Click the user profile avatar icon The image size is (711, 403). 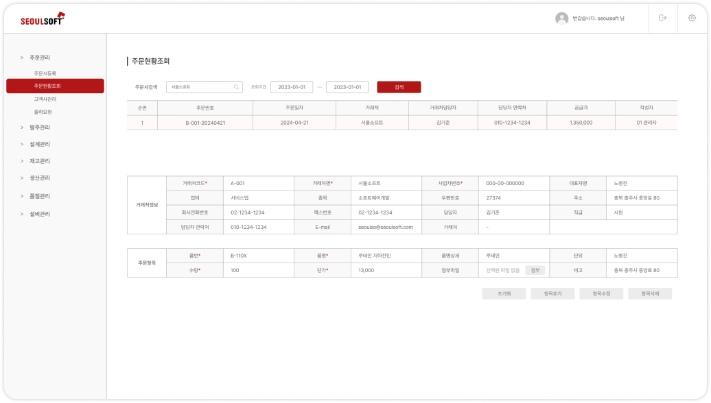tap(561, 19)
